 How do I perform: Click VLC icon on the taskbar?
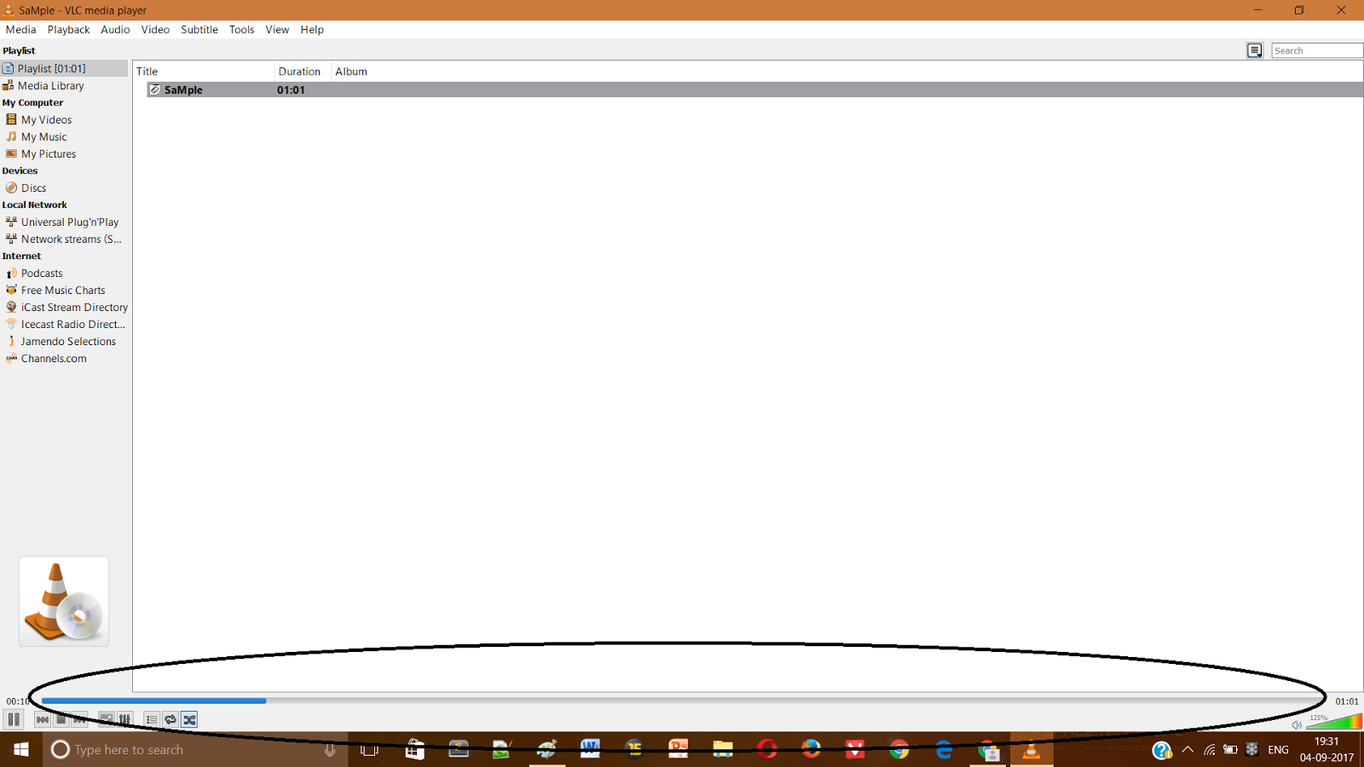[1032, 750]
